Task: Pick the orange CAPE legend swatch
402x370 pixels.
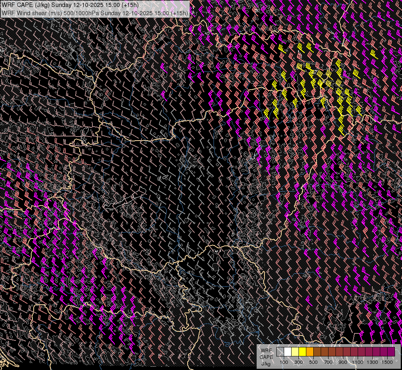Action: 310,352
